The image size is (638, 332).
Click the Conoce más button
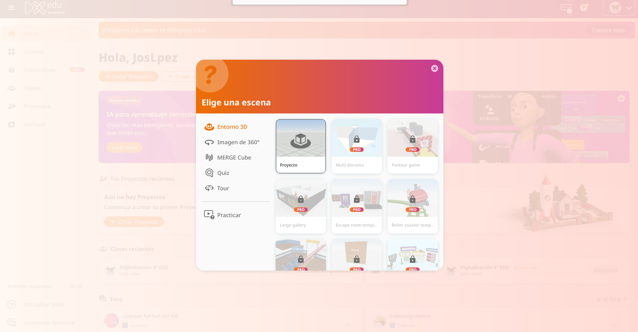(608, 30)
